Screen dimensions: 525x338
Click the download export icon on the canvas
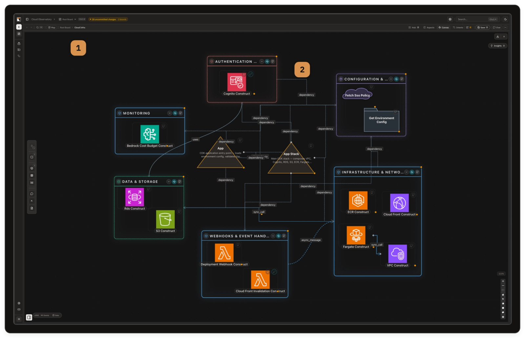click(x=497, y=37)
